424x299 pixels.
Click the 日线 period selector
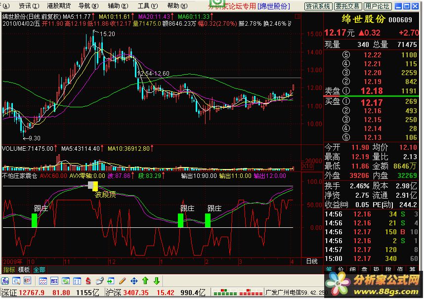(x=312, y=261)
